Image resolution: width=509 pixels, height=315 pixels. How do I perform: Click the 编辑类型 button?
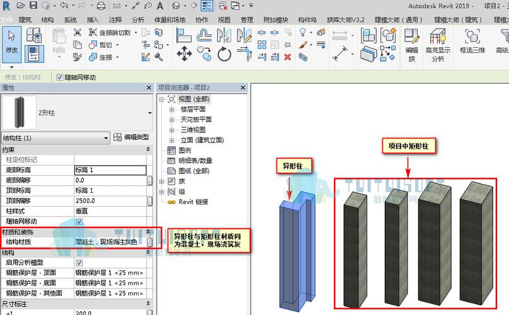pos(131,137)
